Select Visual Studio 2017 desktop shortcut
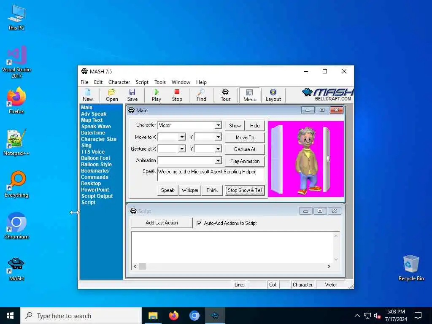Screen dimensions: 432x324 click(16, 62)
